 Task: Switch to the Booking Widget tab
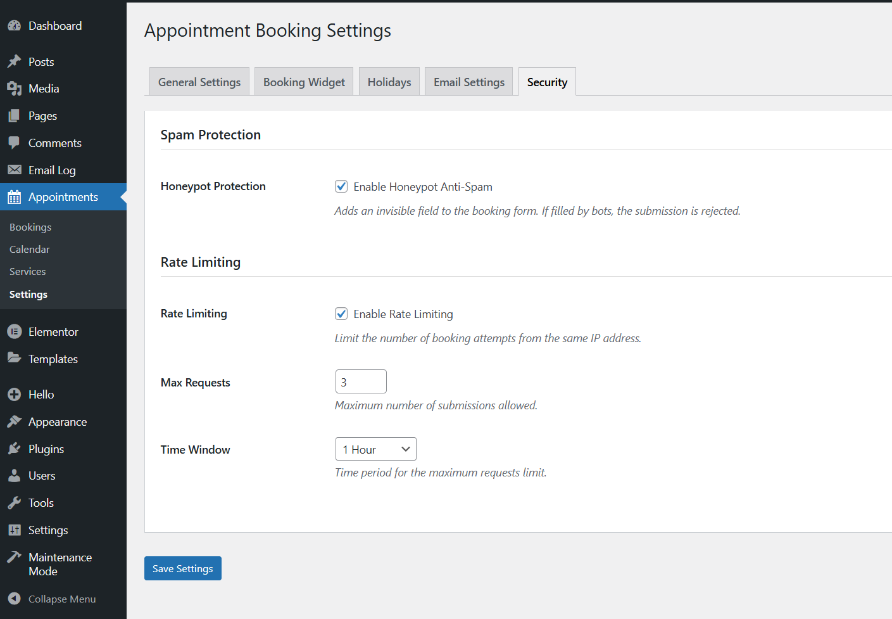(x=303, y=81)
